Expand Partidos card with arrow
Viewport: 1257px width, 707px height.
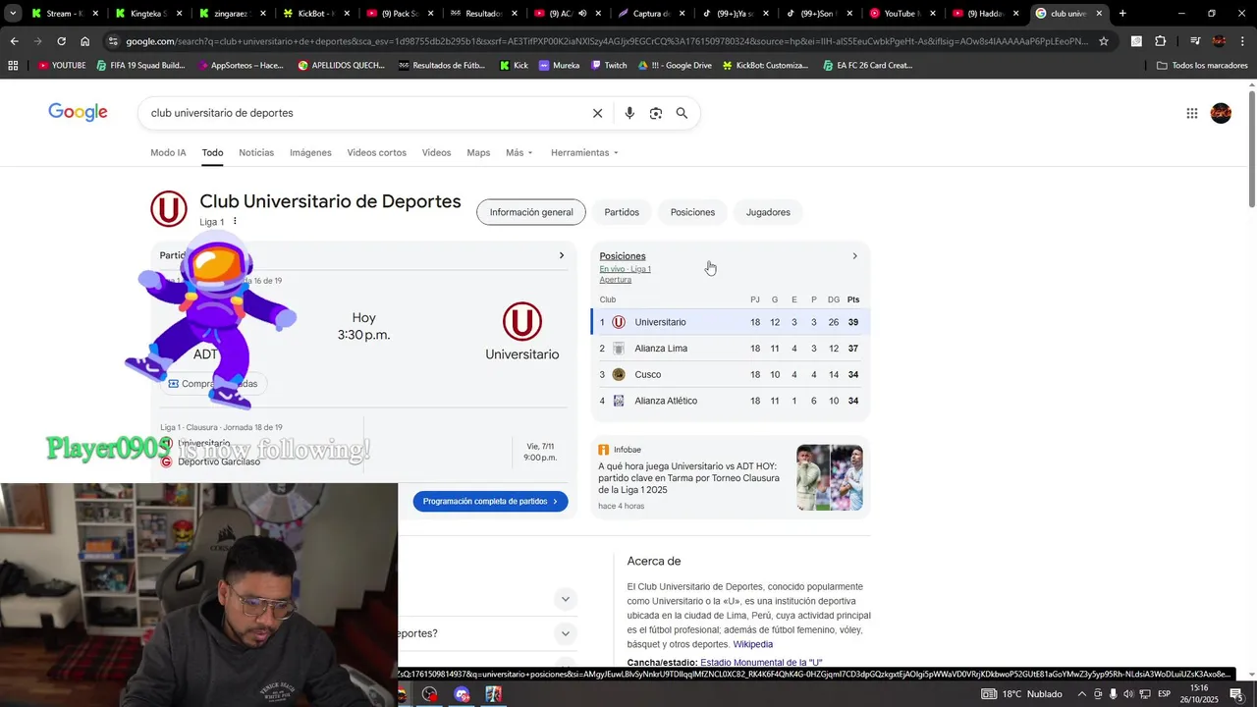coord(562,255)
